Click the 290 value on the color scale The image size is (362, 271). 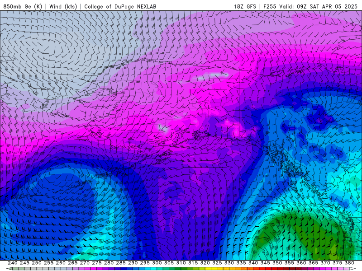pyautogui.click(x=133, y=263)
